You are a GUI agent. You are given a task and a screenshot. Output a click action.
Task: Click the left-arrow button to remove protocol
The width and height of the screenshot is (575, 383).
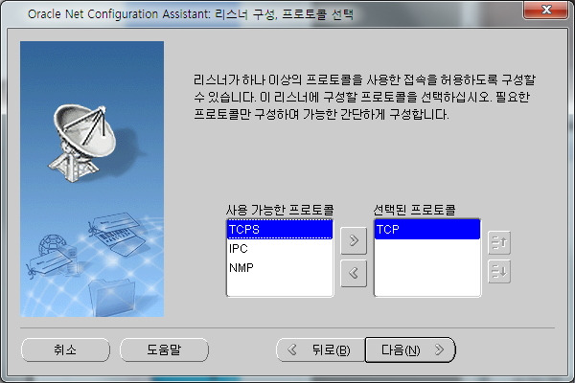[x=354, y=273]
